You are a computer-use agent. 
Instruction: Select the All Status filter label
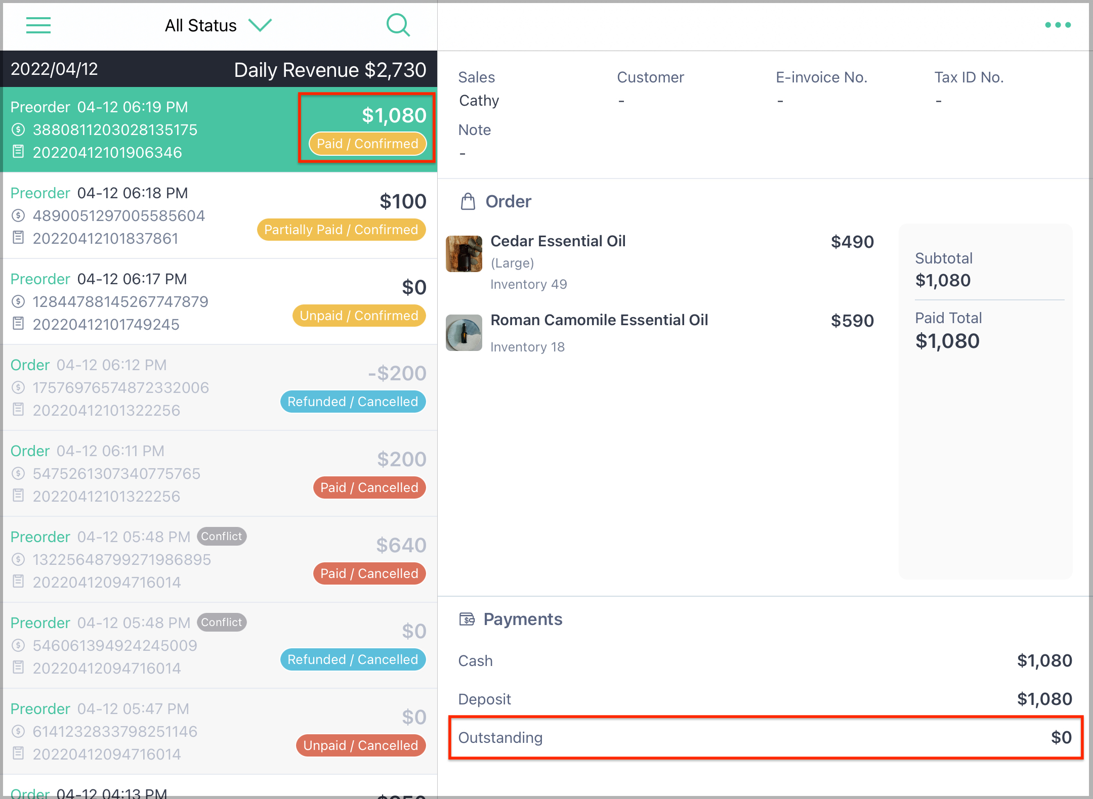201,25
